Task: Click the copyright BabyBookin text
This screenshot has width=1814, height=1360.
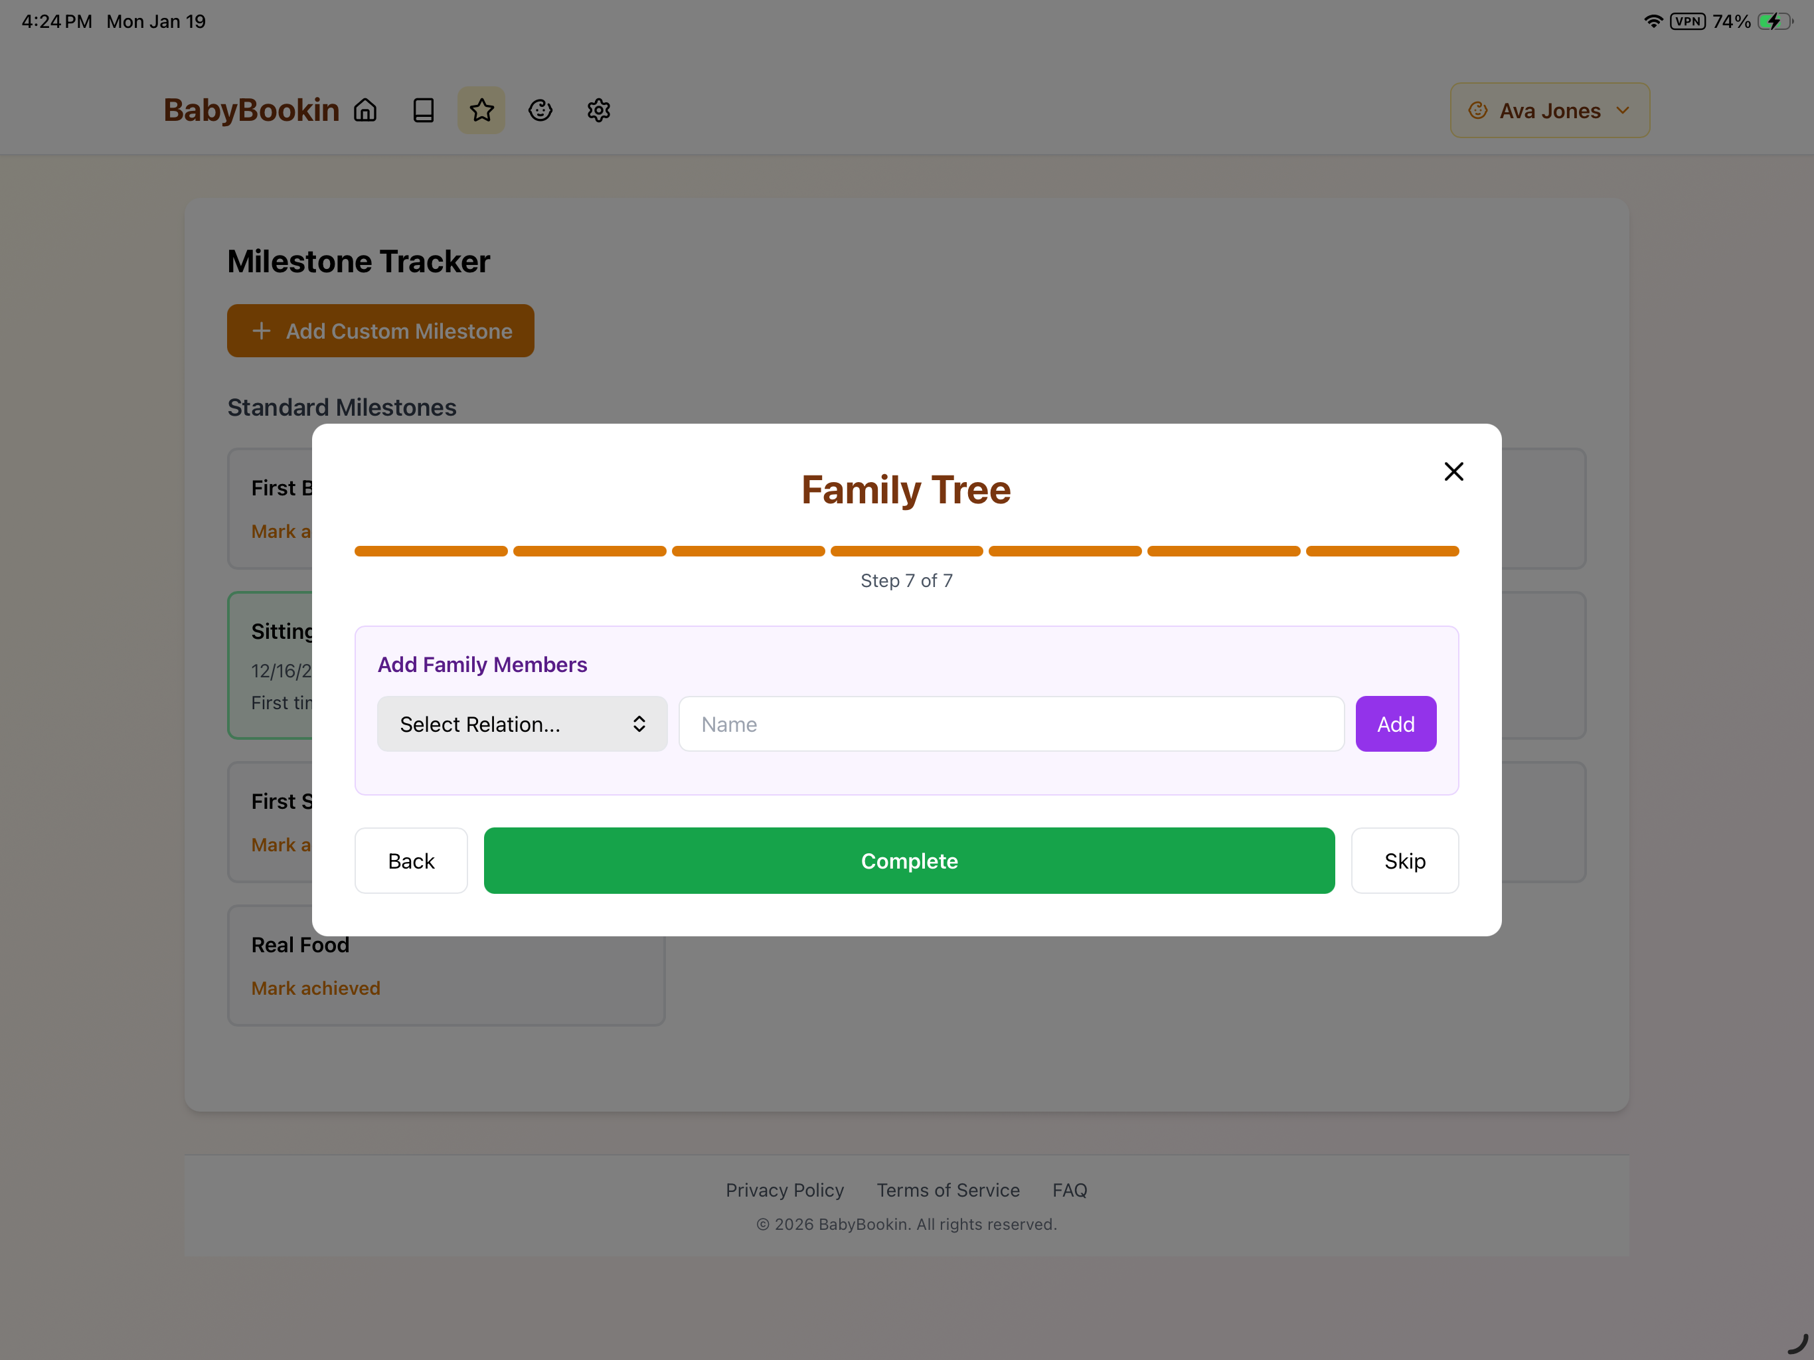Action: click(906, 1224)
